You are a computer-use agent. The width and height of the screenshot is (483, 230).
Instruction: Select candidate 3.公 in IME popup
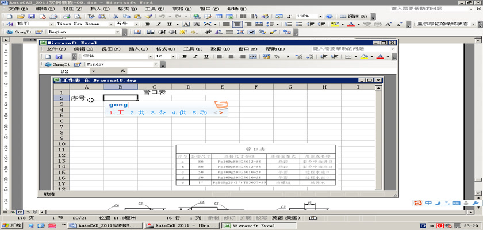pyautogui.click(x=158, y=113)
